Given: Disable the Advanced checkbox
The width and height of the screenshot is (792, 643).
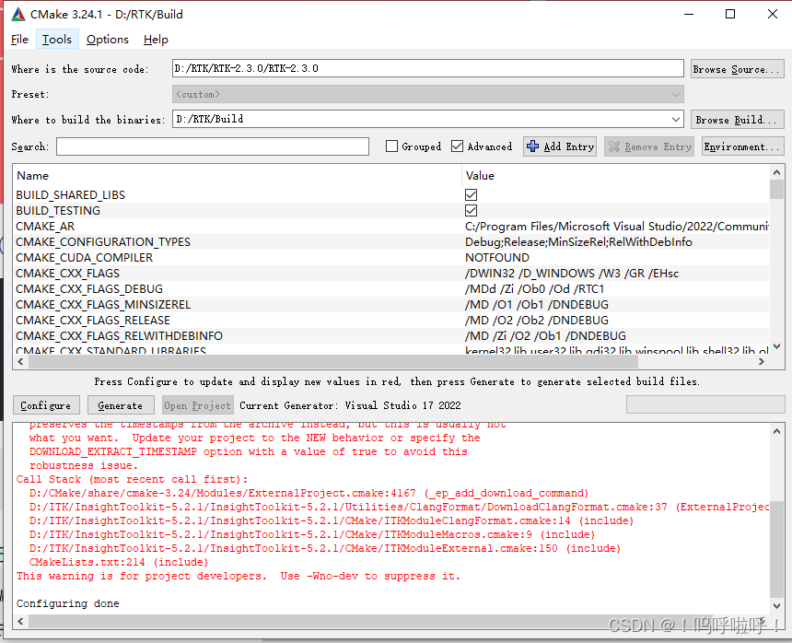Looking at the screenshot, I should point(457,146).
